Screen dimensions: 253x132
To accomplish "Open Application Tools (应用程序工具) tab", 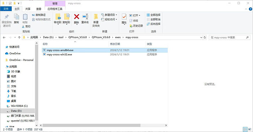I will [55, 9].
